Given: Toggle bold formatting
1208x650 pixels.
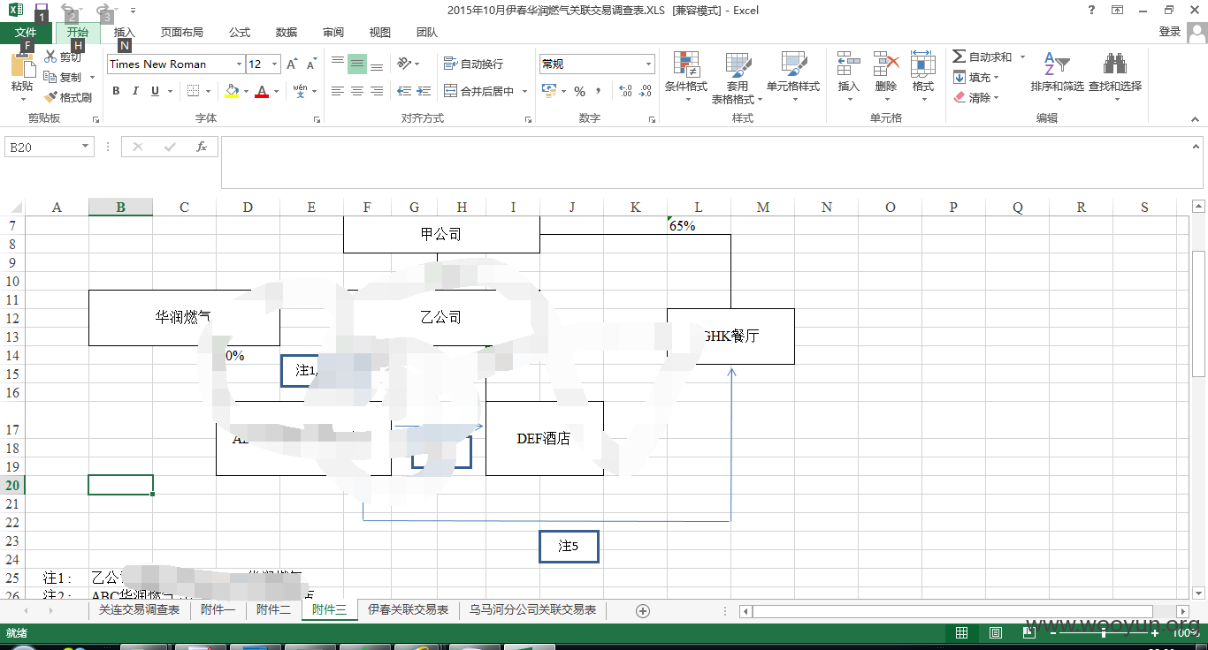Looking at the screenshot, I should (x=116, y=91).
